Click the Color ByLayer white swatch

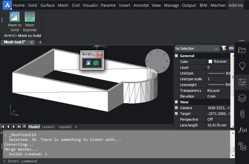coord(210,62)
